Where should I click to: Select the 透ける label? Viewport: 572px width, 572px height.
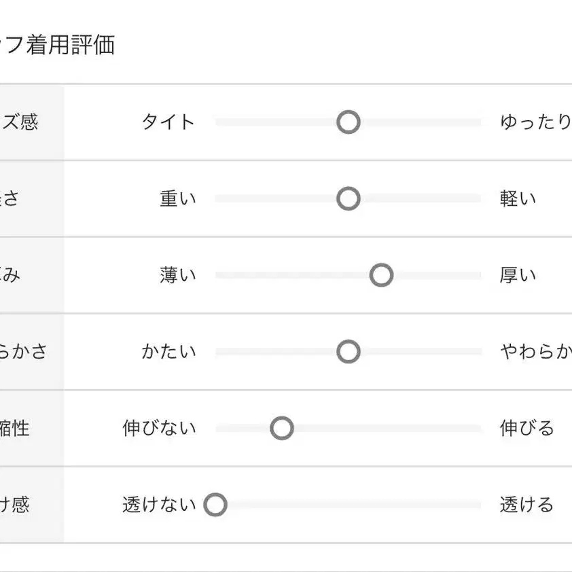[526, 505]
